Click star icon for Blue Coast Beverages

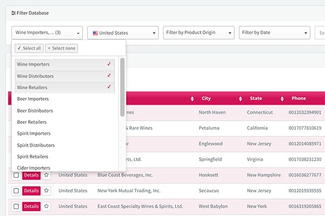pyautogui.click(x=47, y=175)
